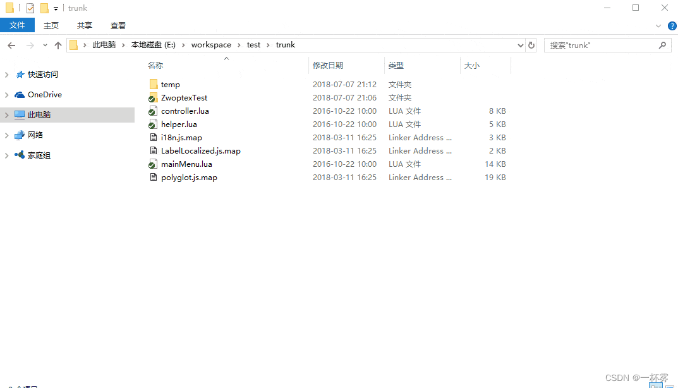Switch to the 共享 ribbon tab
This screenshot has width=678, height=388.
click(84, 26)
